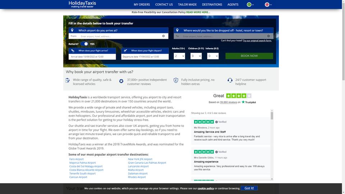Click the BOOK NOW button
Screen dimensions: 345x194
click(x=249, y=56)
